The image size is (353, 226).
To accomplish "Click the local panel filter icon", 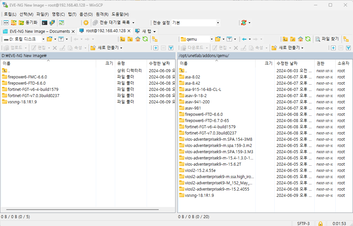I will (61, 39).
